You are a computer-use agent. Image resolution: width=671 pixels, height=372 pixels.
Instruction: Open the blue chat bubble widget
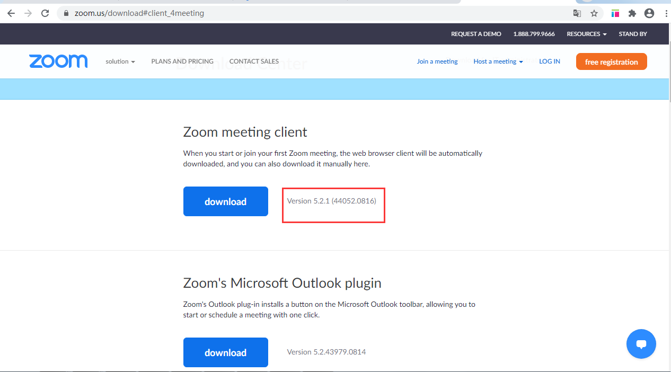(641, 344)
